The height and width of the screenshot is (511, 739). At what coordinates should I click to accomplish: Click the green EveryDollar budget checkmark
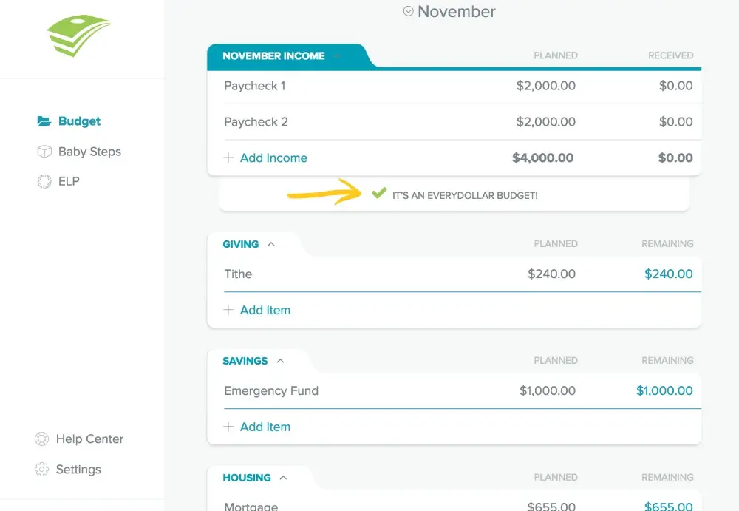click(x=379, y=193)
